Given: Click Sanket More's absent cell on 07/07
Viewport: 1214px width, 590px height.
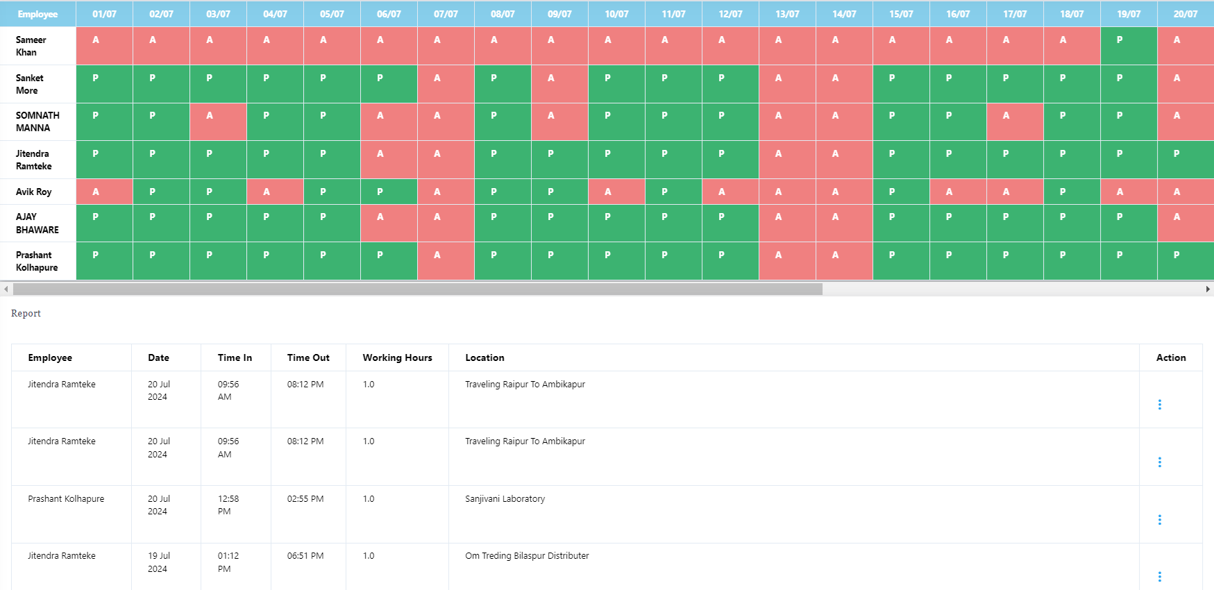Looking at the screenshot, I should click(x=446, y=84).
